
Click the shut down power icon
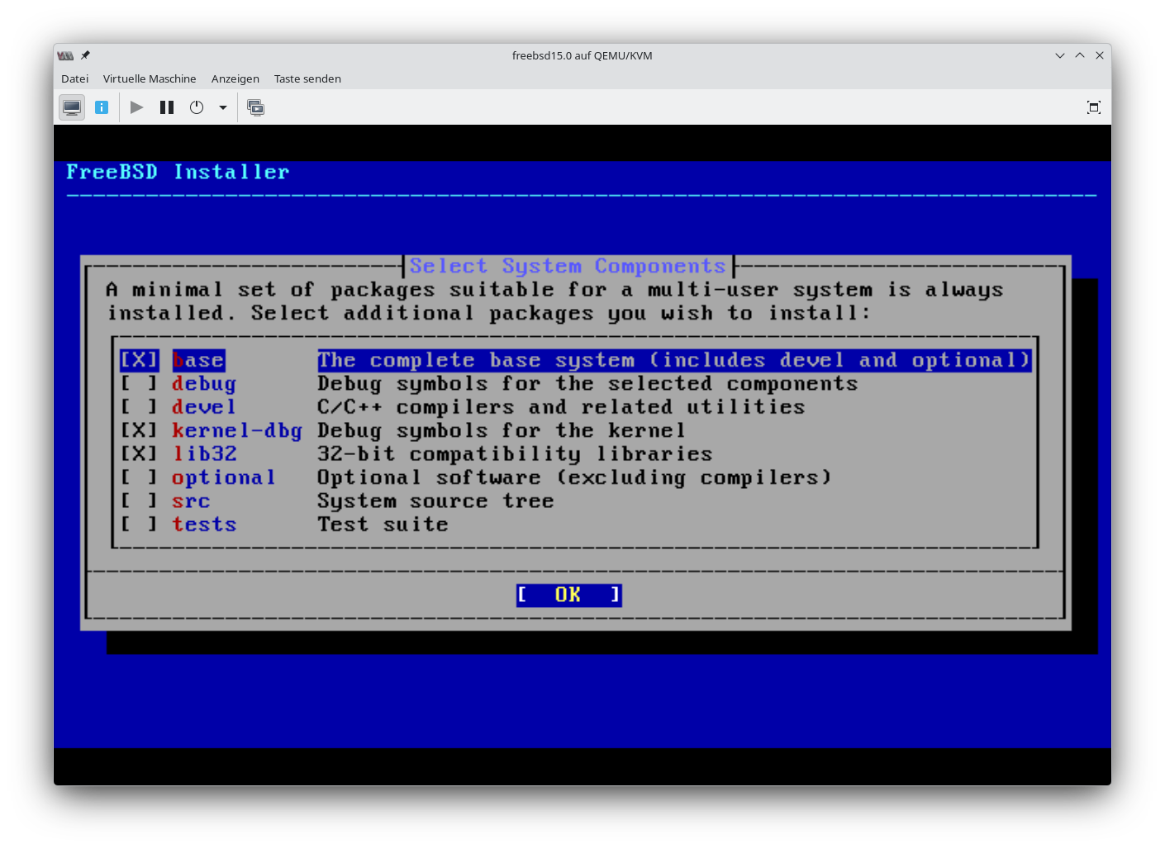(197, 107)
